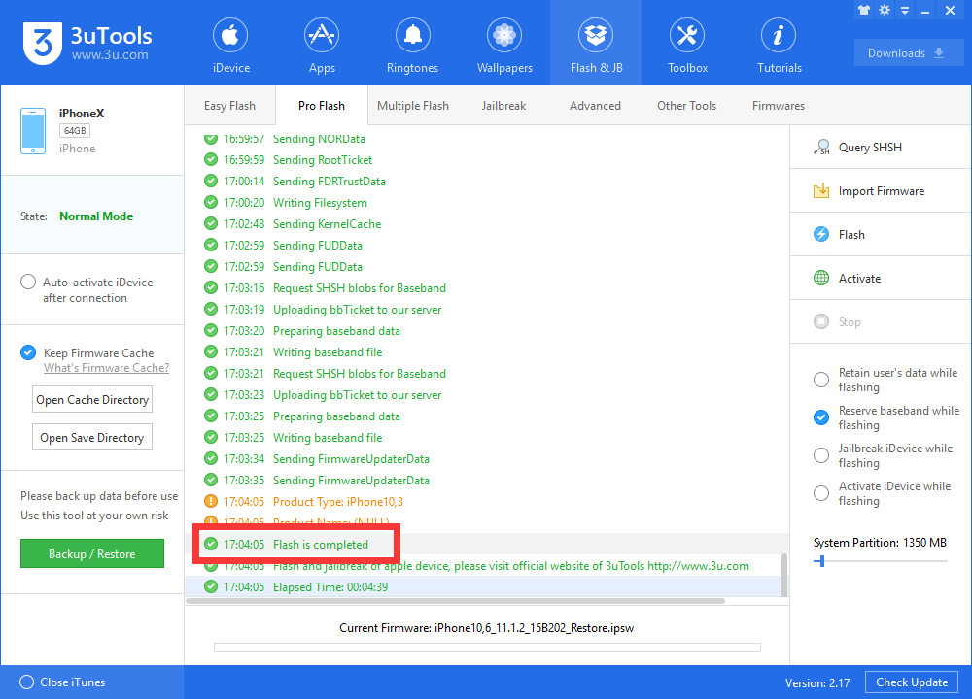Screen dimensions: 972x699
Task: Click the iPhoneX device icon
Action: point(33,131)
